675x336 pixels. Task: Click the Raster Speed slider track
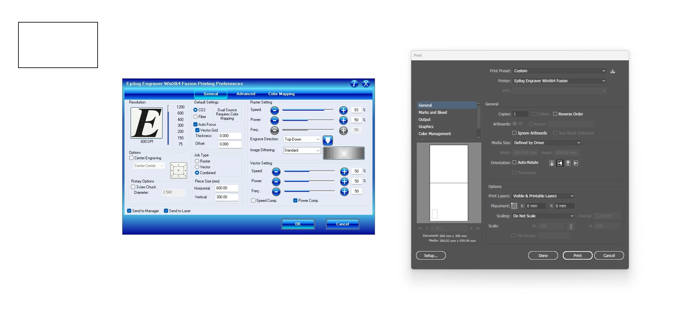point(308,110)
